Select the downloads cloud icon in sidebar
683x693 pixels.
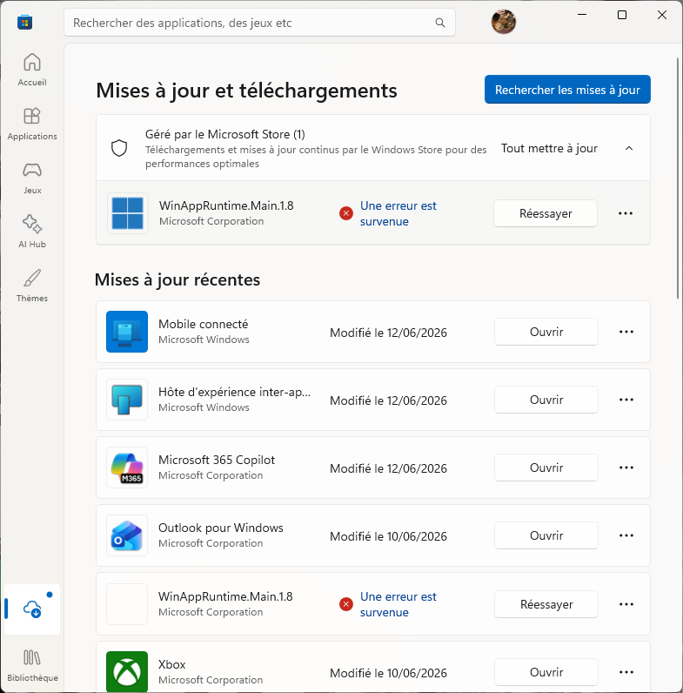coord(32,609)
